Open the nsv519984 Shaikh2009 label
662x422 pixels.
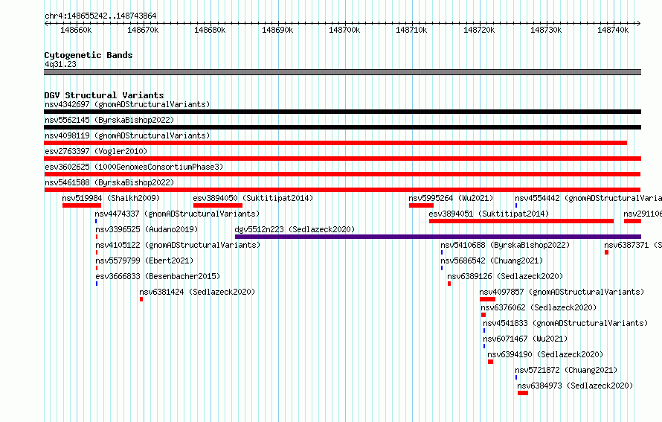tap(111, 198)
